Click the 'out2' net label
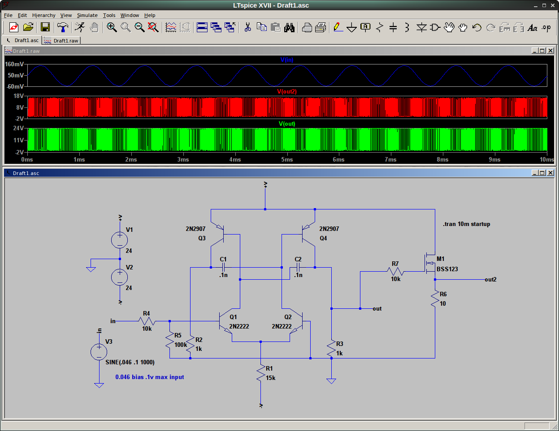The image size is (559, 431). point(490,279)
